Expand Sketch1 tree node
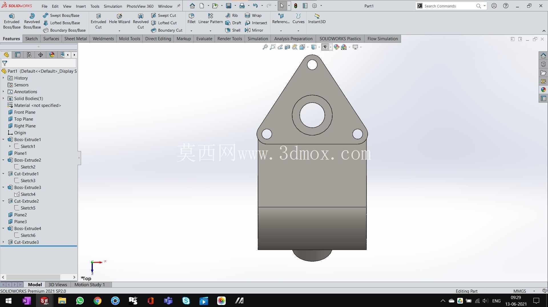This screenshot has width=548, height=307. point(10,146)
